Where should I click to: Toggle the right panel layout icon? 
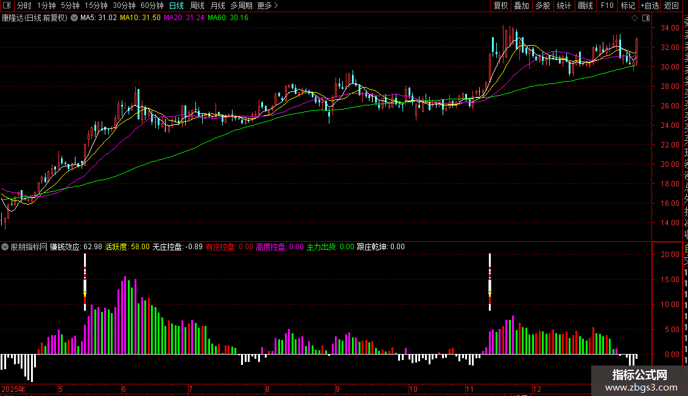pos(646,18)
